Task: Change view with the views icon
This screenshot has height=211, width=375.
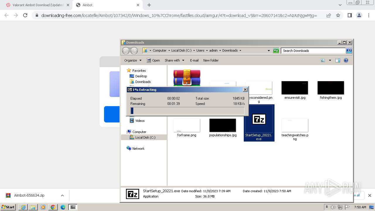Action: click(x=323, y=60)
